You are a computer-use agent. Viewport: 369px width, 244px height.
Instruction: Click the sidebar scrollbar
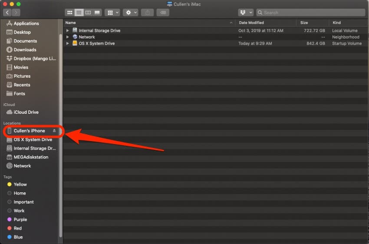tap(60, 135)
